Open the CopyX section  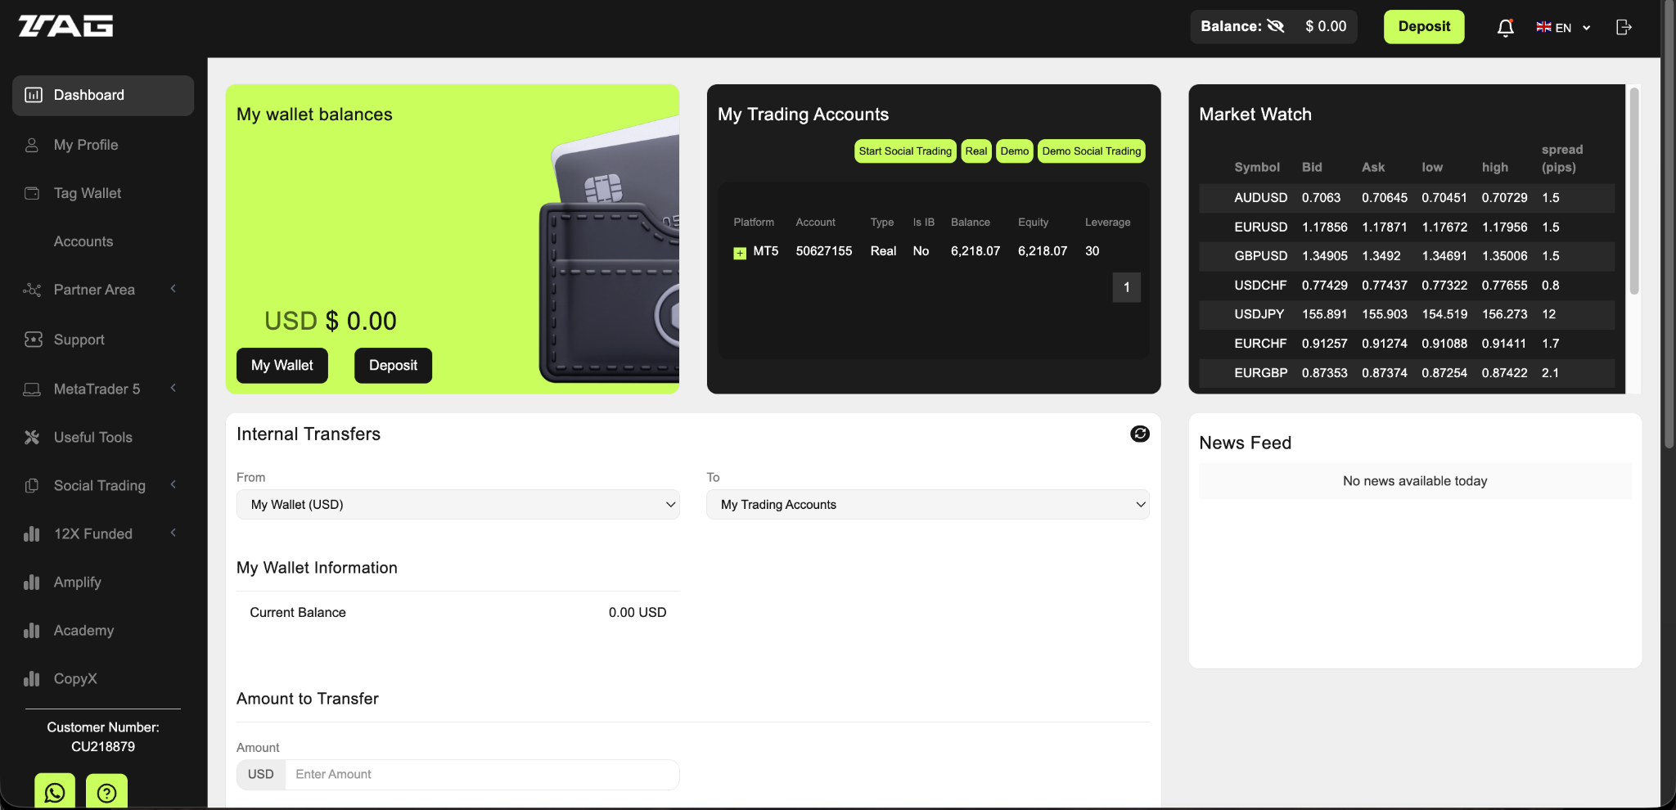[x=75, y=678]
